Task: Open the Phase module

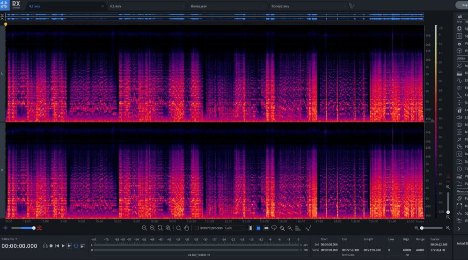Action: tap(462, 139)
